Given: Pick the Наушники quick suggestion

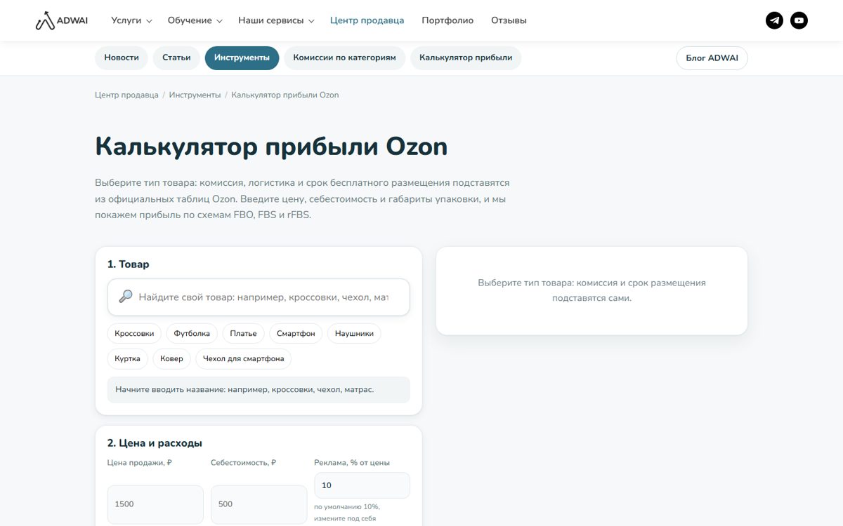Looking at the screenshot, I should 354,334.
